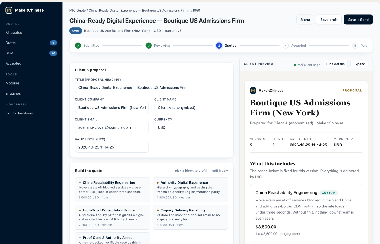Click the PROPOSAL label in client preview
This screenshot has height=244, width=380.
pos(352,91)
